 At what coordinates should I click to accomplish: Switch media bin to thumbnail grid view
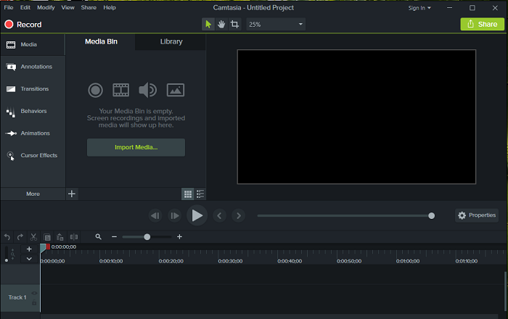[x=187, y=194]
